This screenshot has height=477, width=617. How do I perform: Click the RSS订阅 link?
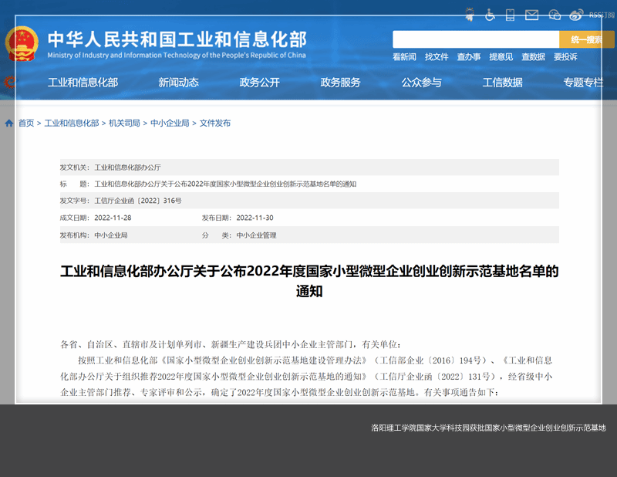(602, 15)
